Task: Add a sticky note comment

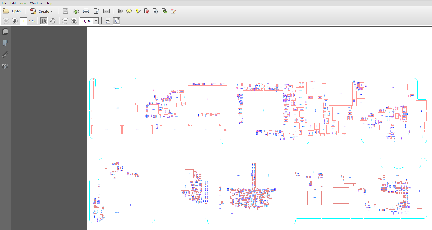Action: (129, 11)
